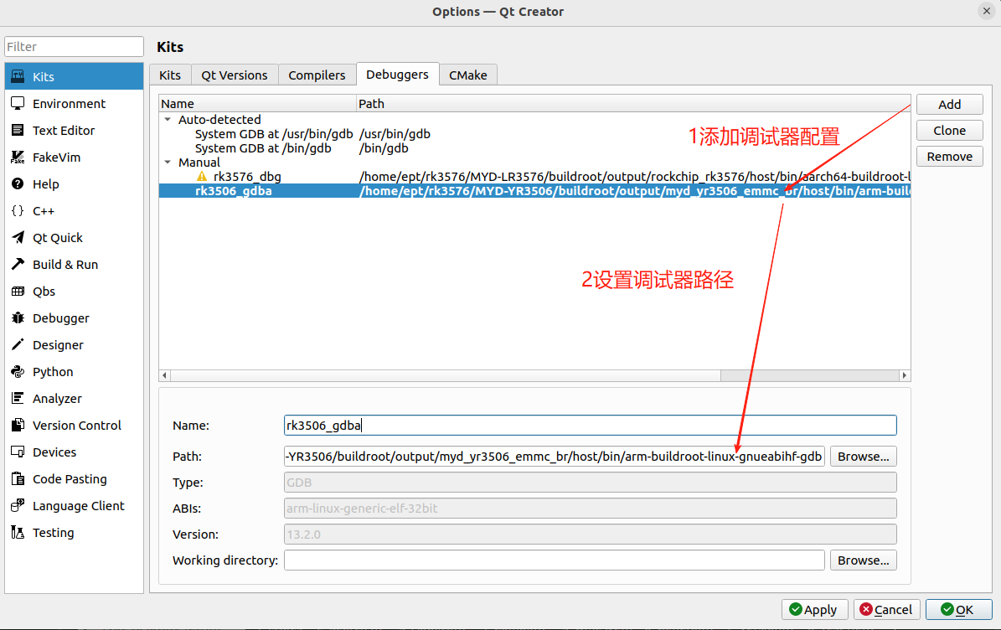The image size is (1001, 630).
Task: Select System GDB at /bin/gdb row
Action: click(x=534, y=148)
